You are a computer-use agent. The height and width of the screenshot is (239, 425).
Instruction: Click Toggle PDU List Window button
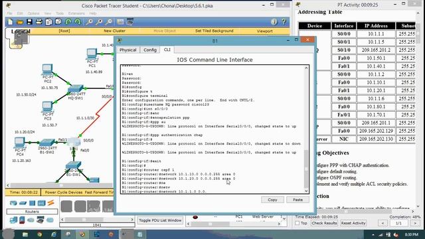160,220
